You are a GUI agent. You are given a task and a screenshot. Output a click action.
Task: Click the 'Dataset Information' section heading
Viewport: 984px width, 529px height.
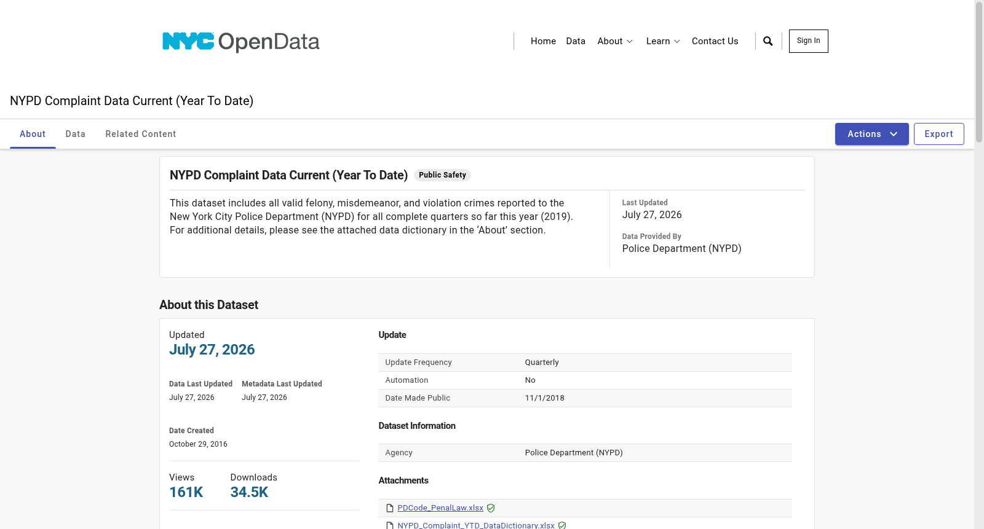pos(417,426)
